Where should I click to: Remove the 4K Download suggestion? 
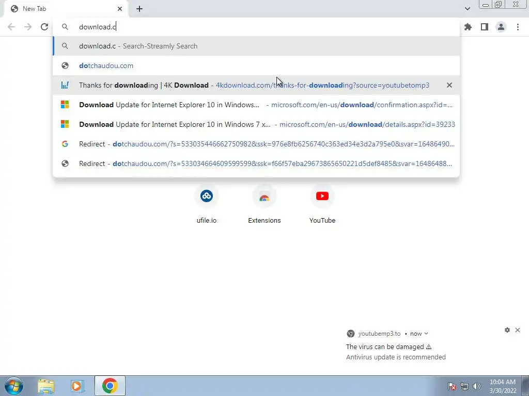pyautogui.click(x=449, y=85)
